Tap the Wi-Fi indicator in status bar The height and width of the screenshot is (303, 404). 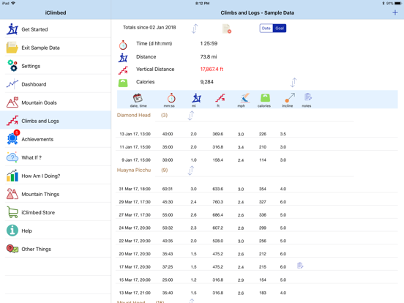[13, 3]
